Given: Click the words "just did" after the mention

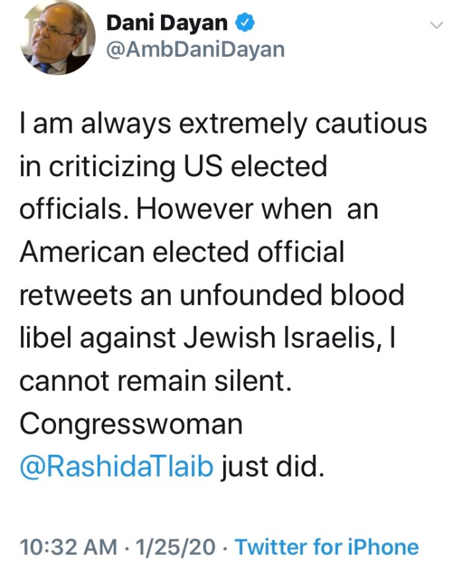Looking at the screenshot, I should coord(273,467).
